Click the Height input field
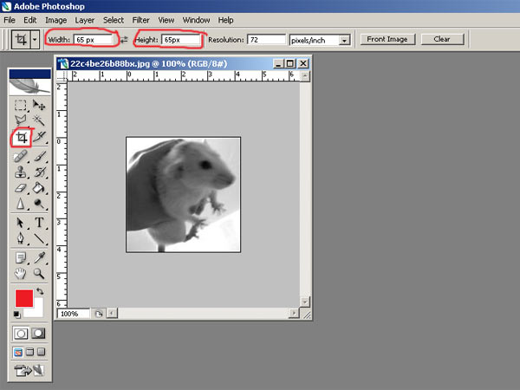Screen dimensions: 520x390 181,40
